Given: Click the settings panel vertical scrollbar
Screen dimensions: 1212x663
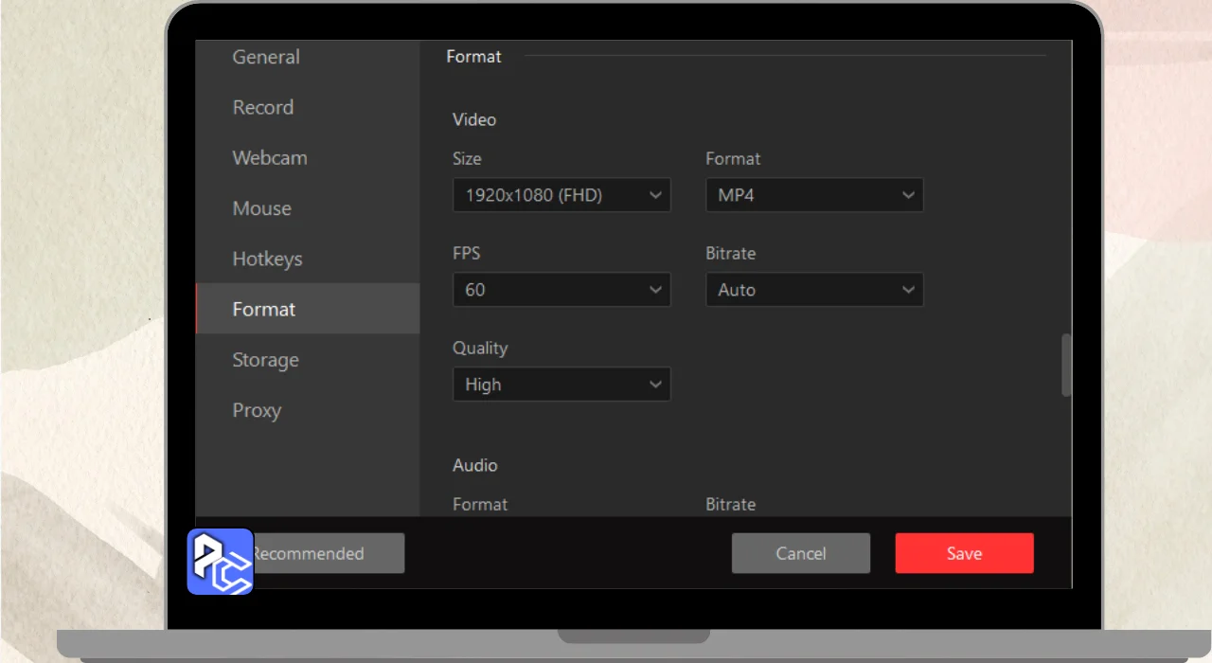Looking at the screenshot, I should tap(1066, 365).
